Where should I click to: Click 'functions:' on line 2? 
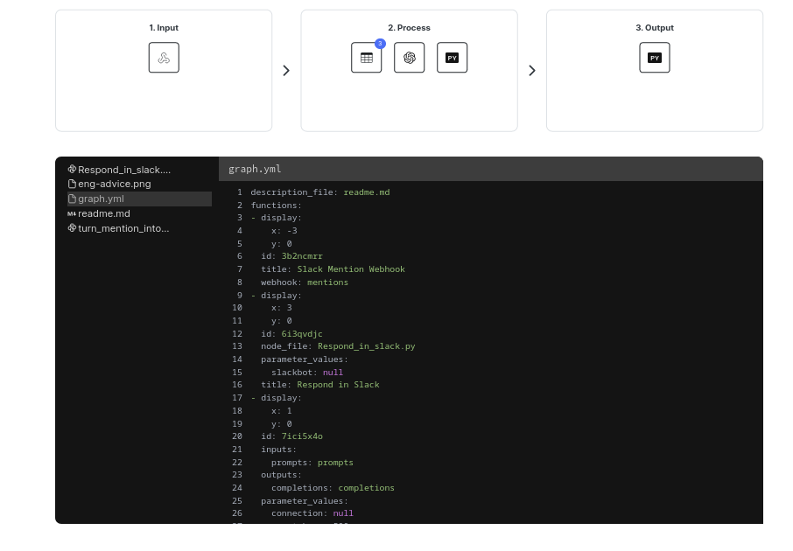coord(276,206)
